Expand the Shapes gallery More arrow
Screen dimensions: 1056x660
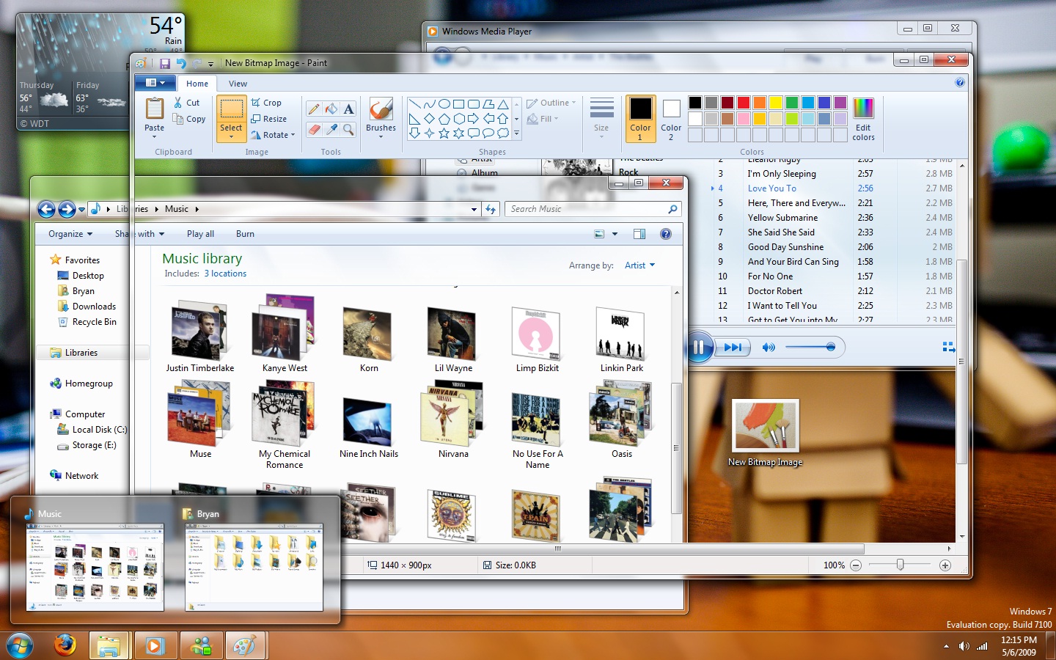pyautogui.click(x=516, y=133)
